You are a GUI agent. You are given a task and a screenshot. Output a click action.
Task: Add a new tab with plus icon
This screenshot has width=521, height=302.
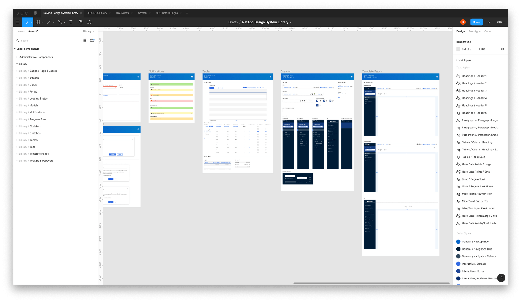point(187,13)
